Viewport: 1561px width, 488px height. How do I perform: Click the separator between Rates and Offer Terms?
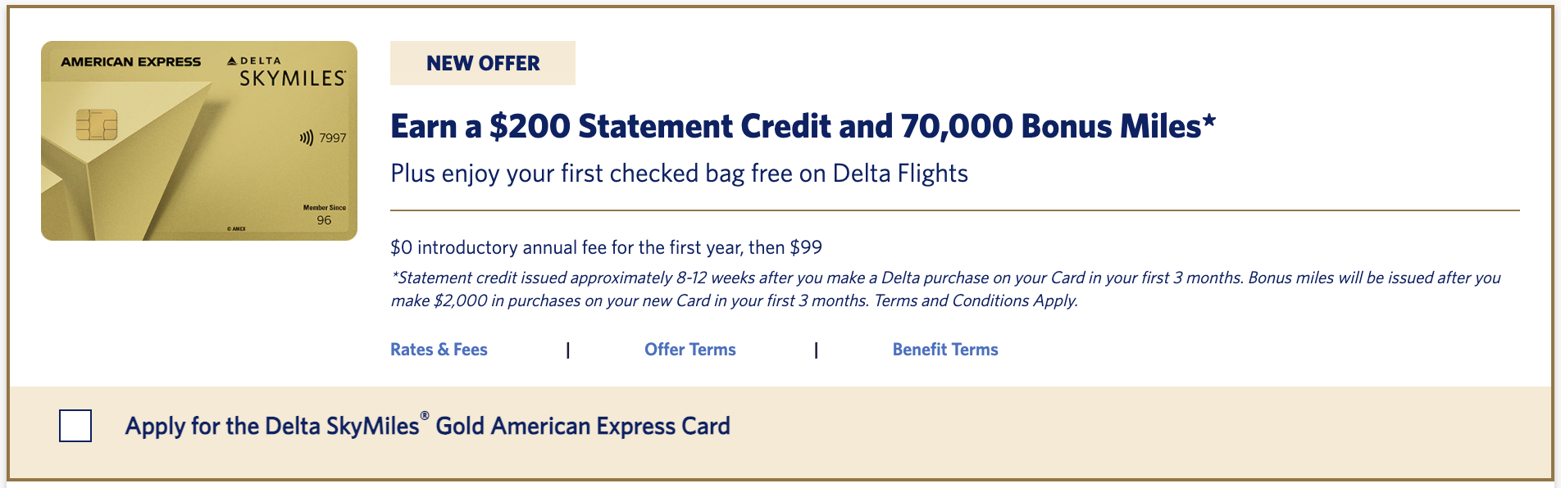click(x=567, y=350)
